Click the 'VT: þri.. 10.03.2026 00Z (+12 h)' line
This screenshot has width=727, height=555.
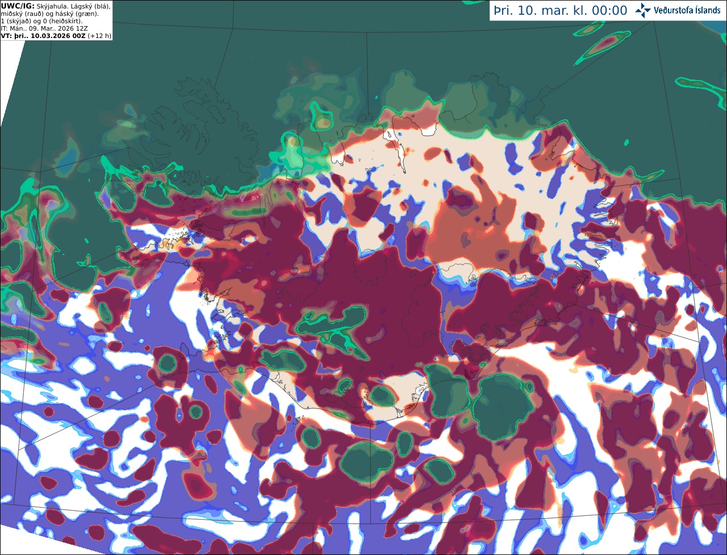[56, 36]
